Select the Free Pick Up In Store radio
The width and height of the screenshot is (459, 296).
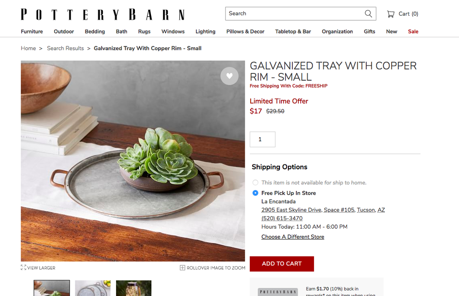tap(255, 193)
